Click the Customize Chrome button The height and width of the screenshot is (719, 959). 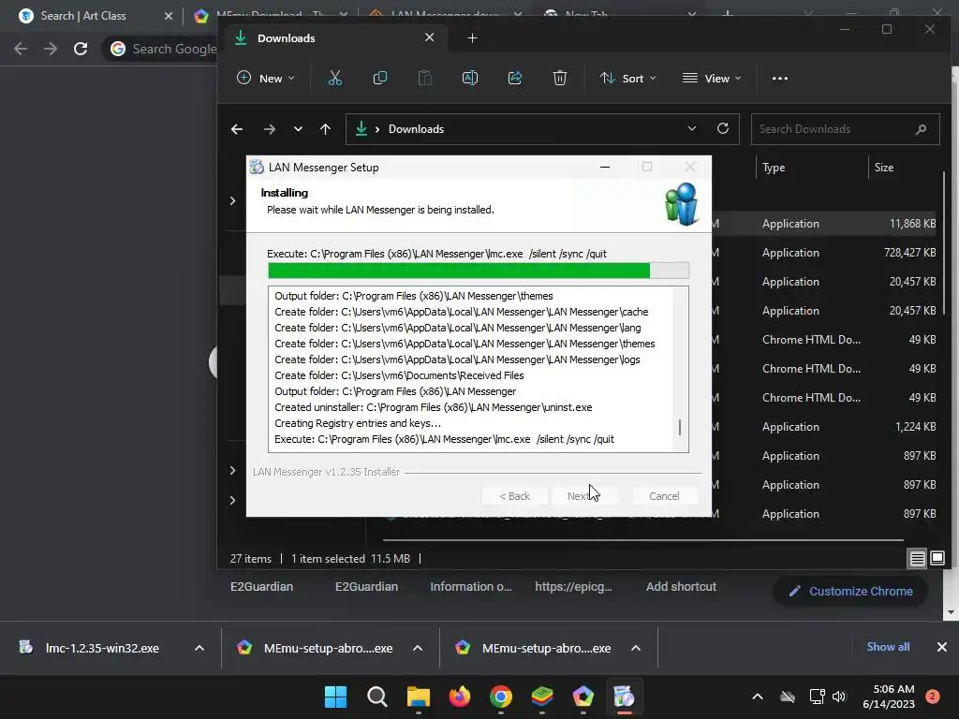pos(850,592)
